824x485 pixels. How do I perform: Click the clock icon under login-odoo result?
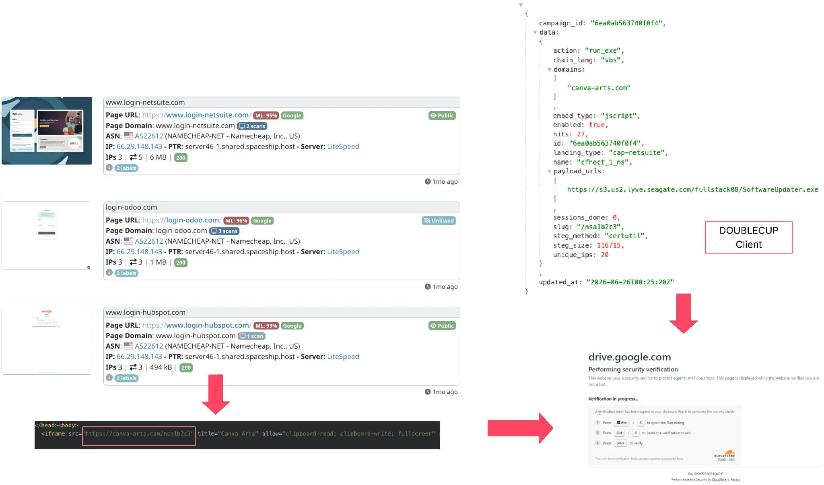[x=428, y=286]
